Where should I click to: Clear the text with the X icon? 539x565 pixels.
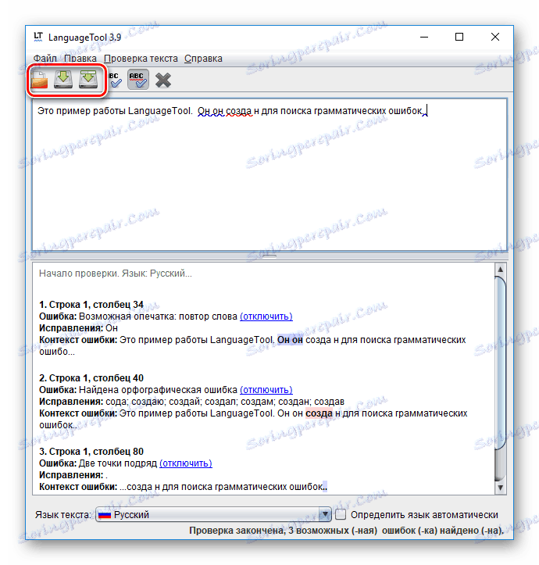163,80
